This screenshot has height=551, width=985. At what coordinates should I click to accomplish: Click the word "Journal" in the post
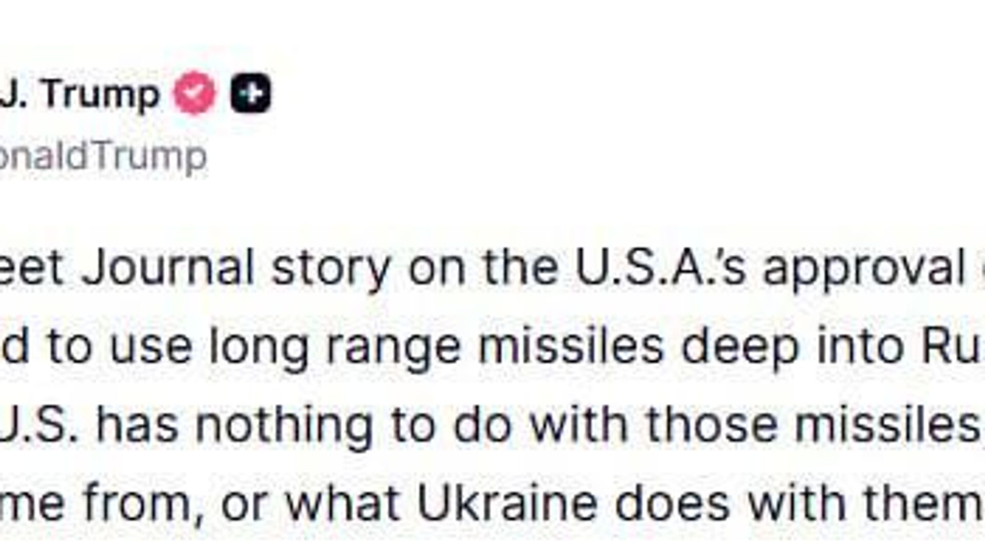click(x=168, y=268)
